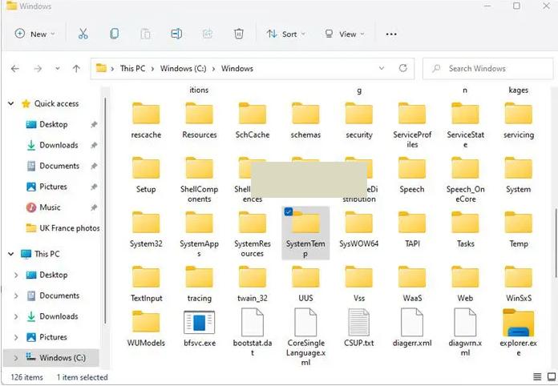Select the Speech folder

pyautogui.click(x=412, y=175)
